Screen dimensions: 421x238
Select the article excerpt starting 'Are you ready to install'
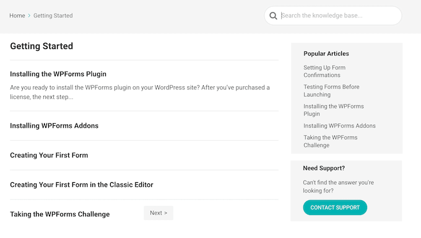click(140, 92)
